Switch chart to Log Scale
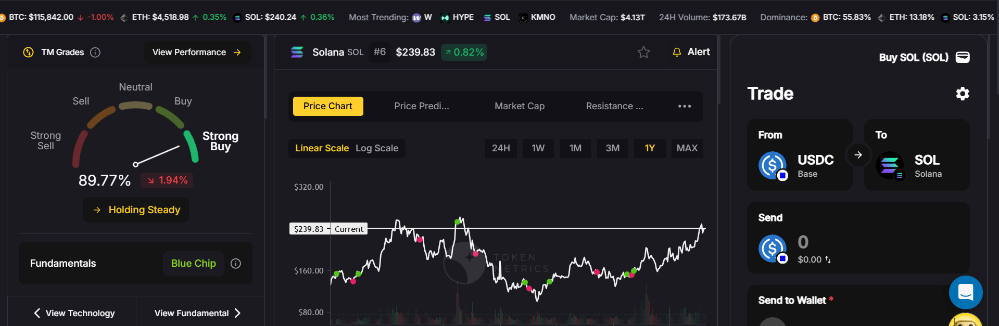 (x=377, y=148)
